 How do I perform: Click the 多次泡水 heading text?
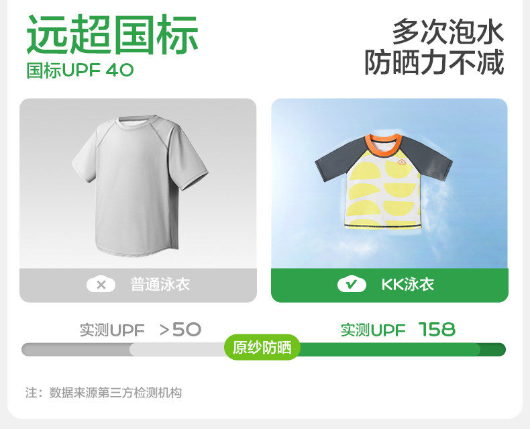point(448,32)
